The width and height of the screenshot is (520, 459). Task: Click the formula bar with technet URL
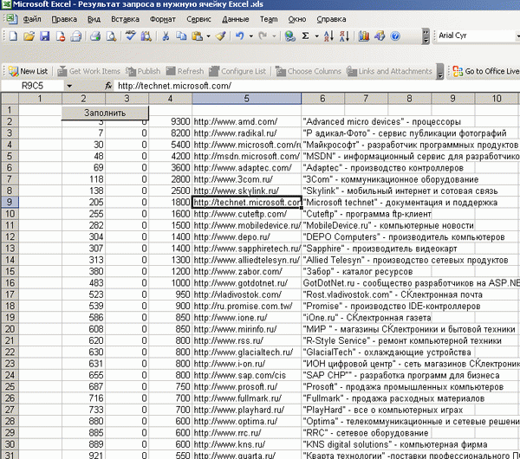(x=316, y=86)
